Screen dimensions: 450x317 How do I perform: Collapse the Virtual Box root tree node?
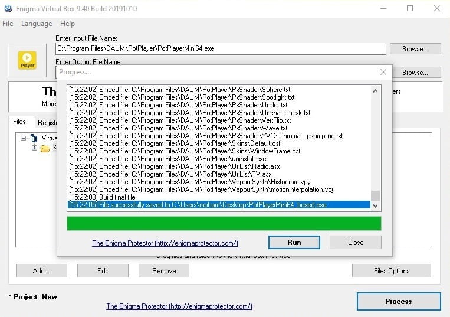(23, 138)
